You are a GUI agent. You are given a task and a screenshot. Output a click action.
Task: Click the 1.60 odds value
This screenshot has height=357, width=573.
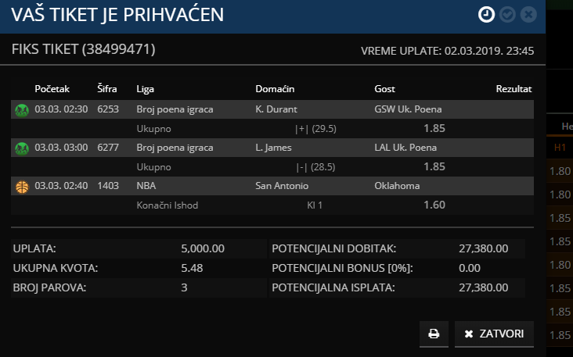[434, 205]
